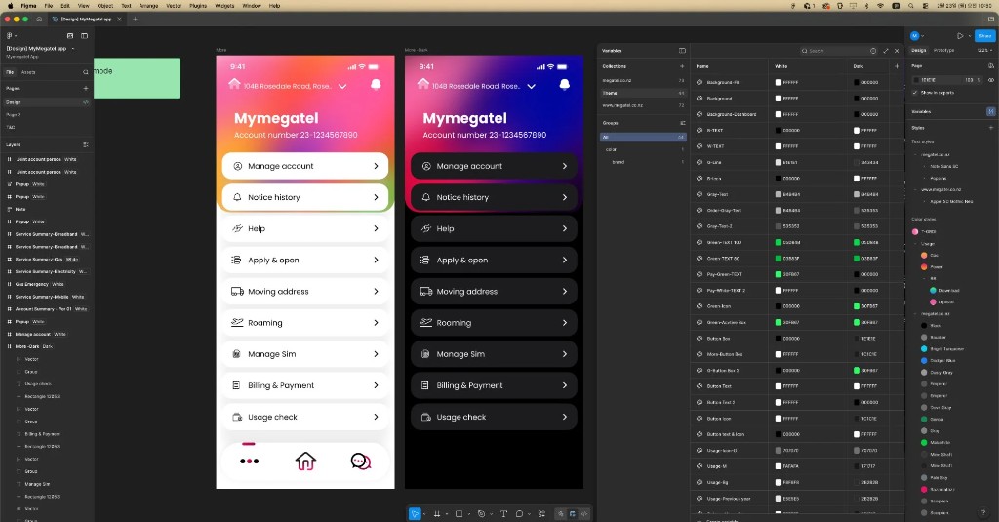Open the Plugins menu in the menu bar
Image resolution: width=999 pixels, height=522 pixels.
pos(198,6)
